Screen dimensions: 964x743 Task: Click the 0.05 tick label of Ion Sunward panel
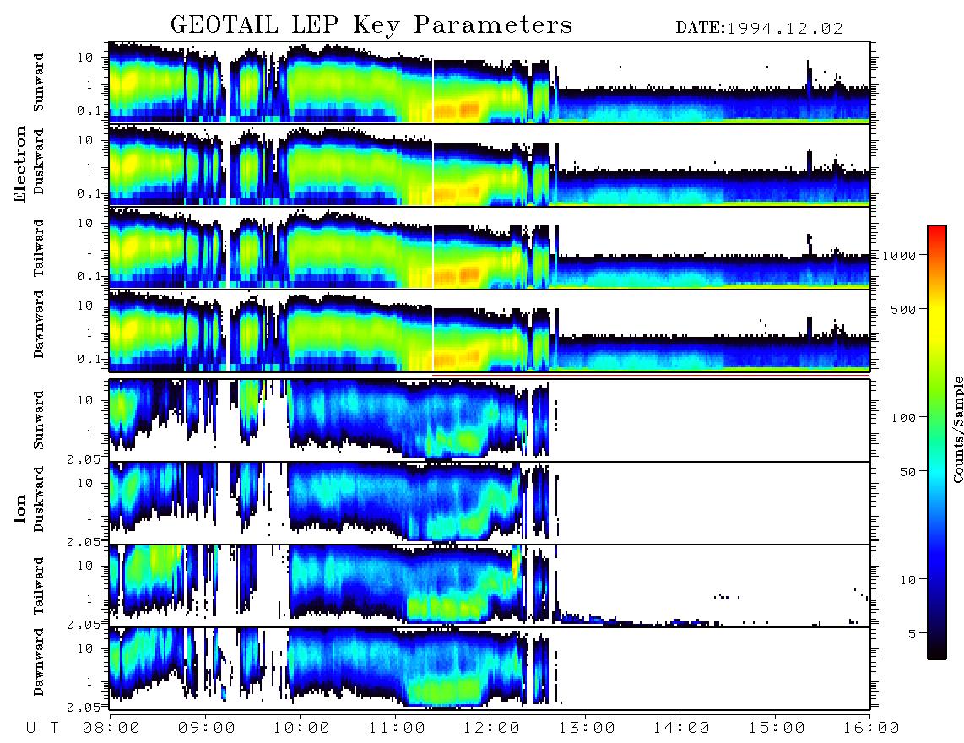coord(84,458)
